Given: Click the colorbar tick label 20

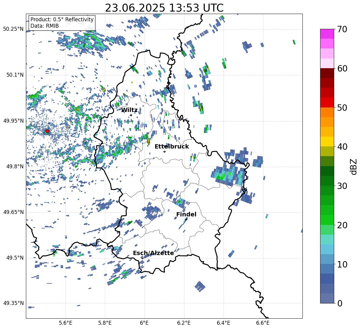Looking at the screenshot, I should 342,225.
